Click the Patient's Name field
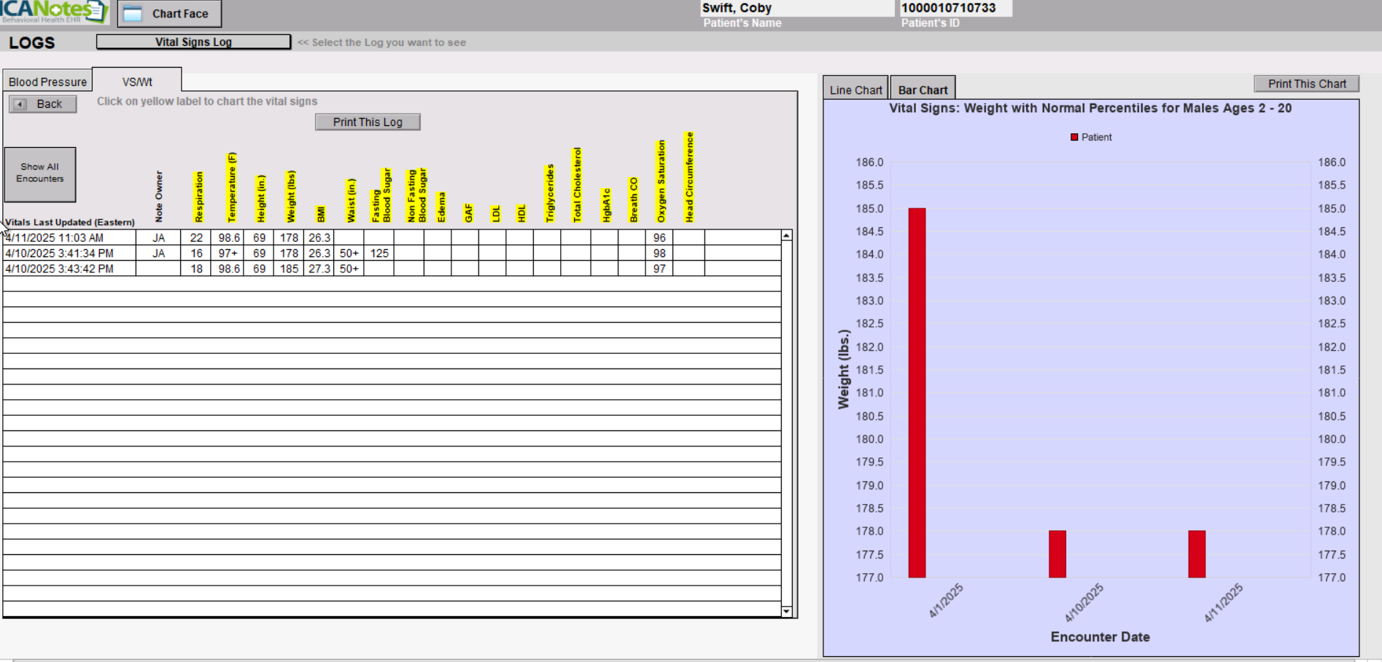The height and width of the screenshot is (662, 1382). click(x=796, y=8)
